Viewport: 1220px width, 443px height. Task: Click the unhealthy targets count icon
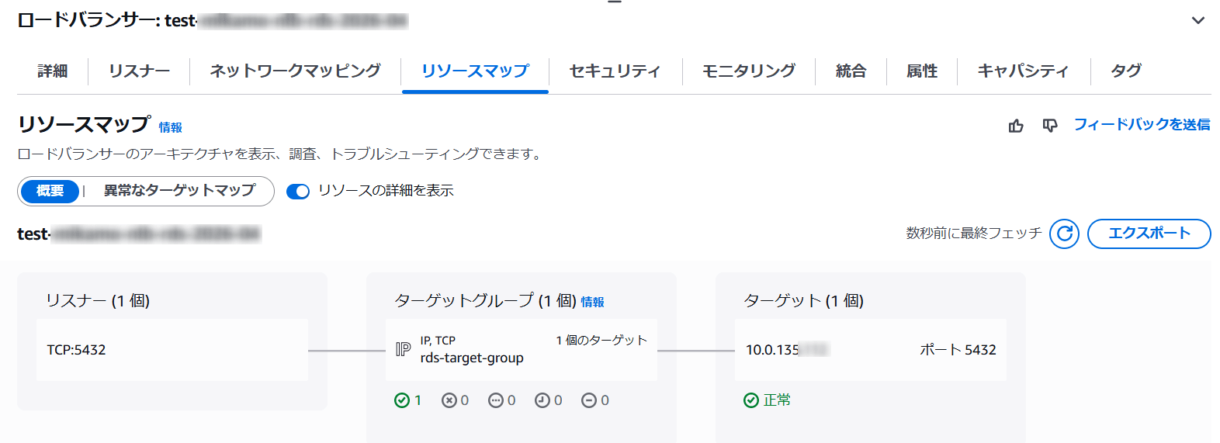click(449, 400)
